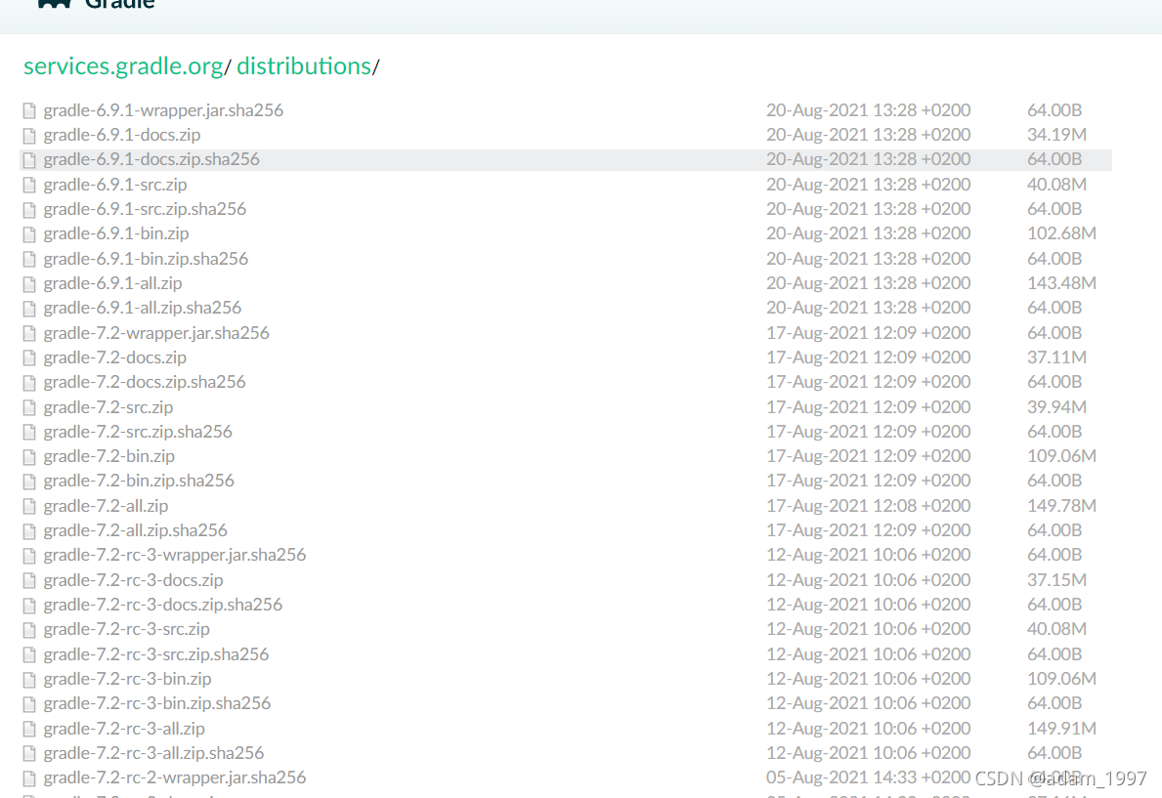Viewport: 1162px width, 798px height.
Task: Click file icon beside gradle-7.2-bin.zip
Action: [29, 456]
